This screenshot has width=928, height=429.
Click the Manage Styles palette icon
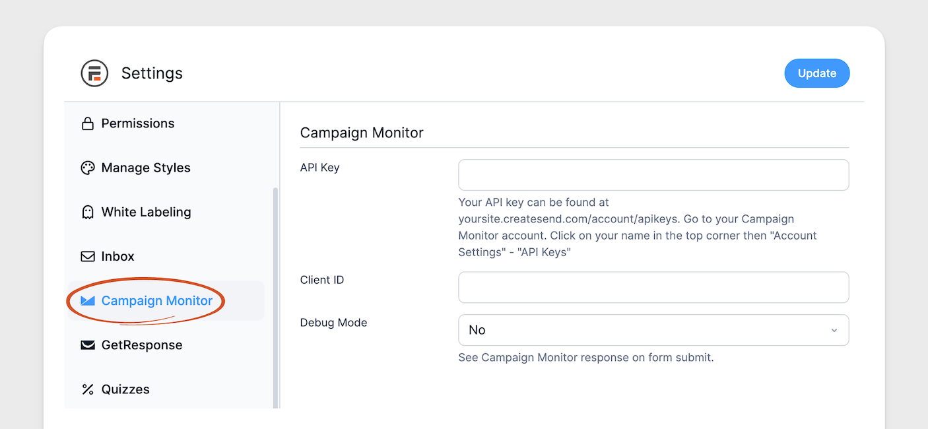click(x=88, y=168)
